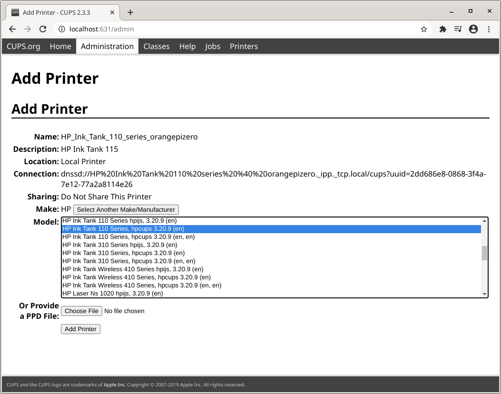The height and width of the screenshot is (394, 501).
Task: Reload the CUPS admin page
Action: [43, 29]
